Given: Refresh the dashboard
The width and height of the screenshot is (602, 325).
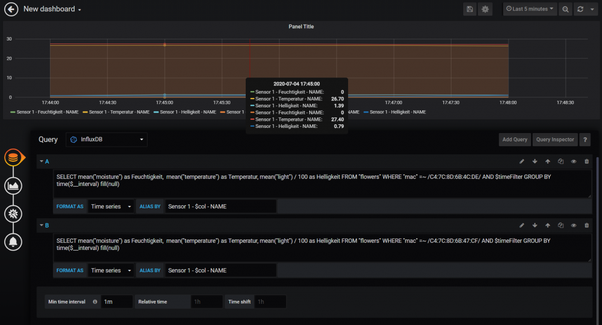Looking at the screenshot, I should click(x=581, y=9).
